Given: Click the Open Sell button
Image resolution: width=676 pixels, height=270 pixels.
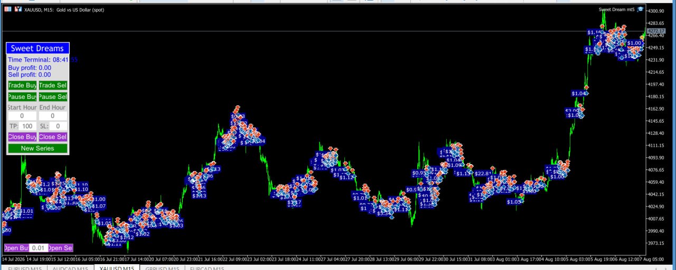Looking at the screenshot, I should (x=60, y=248).
